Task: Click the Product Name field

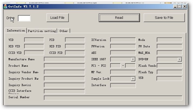Action: [x=64, y=66]
